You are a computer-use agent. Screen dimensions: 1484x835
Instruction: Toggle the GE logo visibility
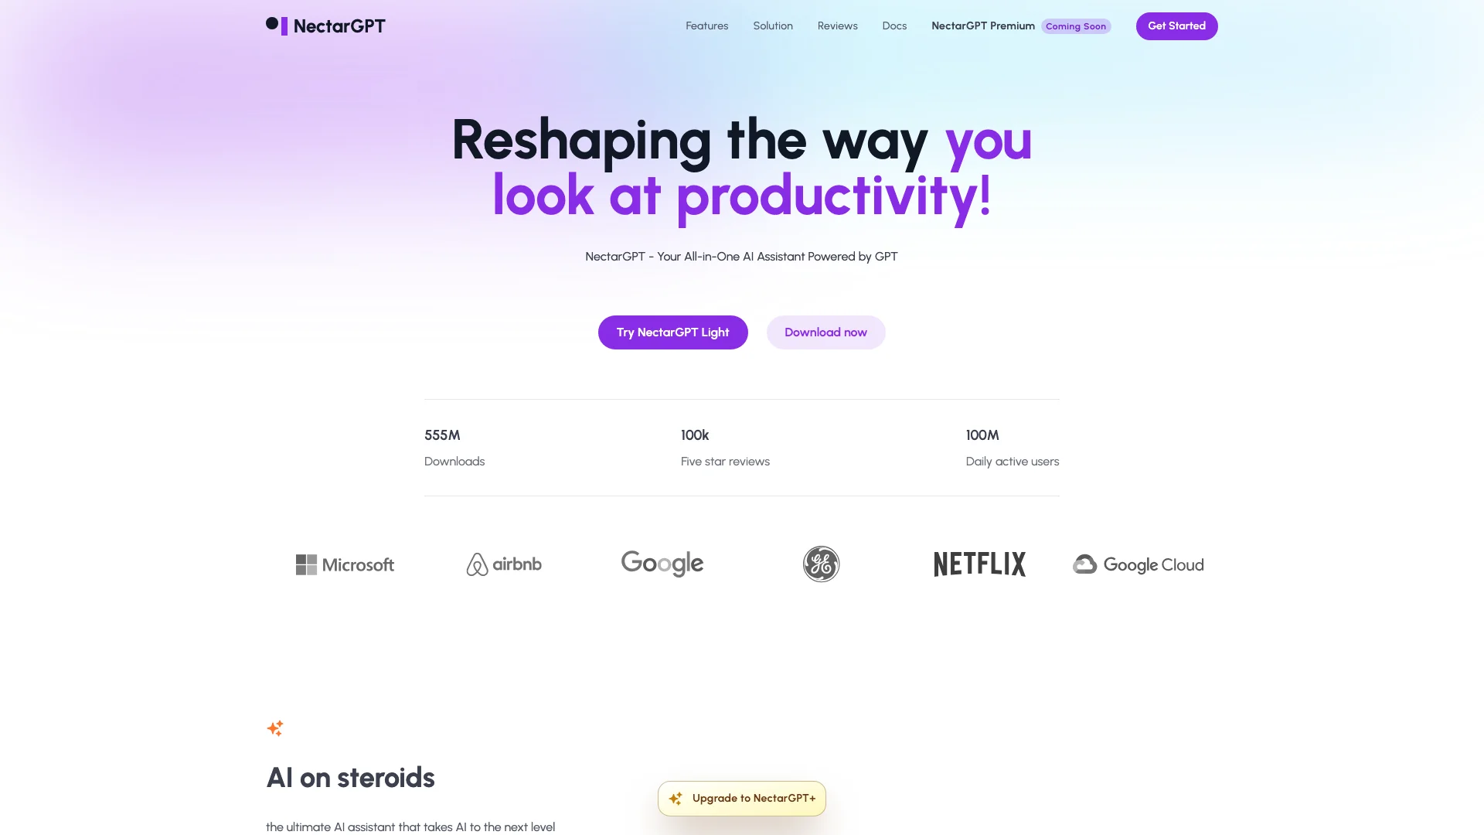[x=822, y=564]
